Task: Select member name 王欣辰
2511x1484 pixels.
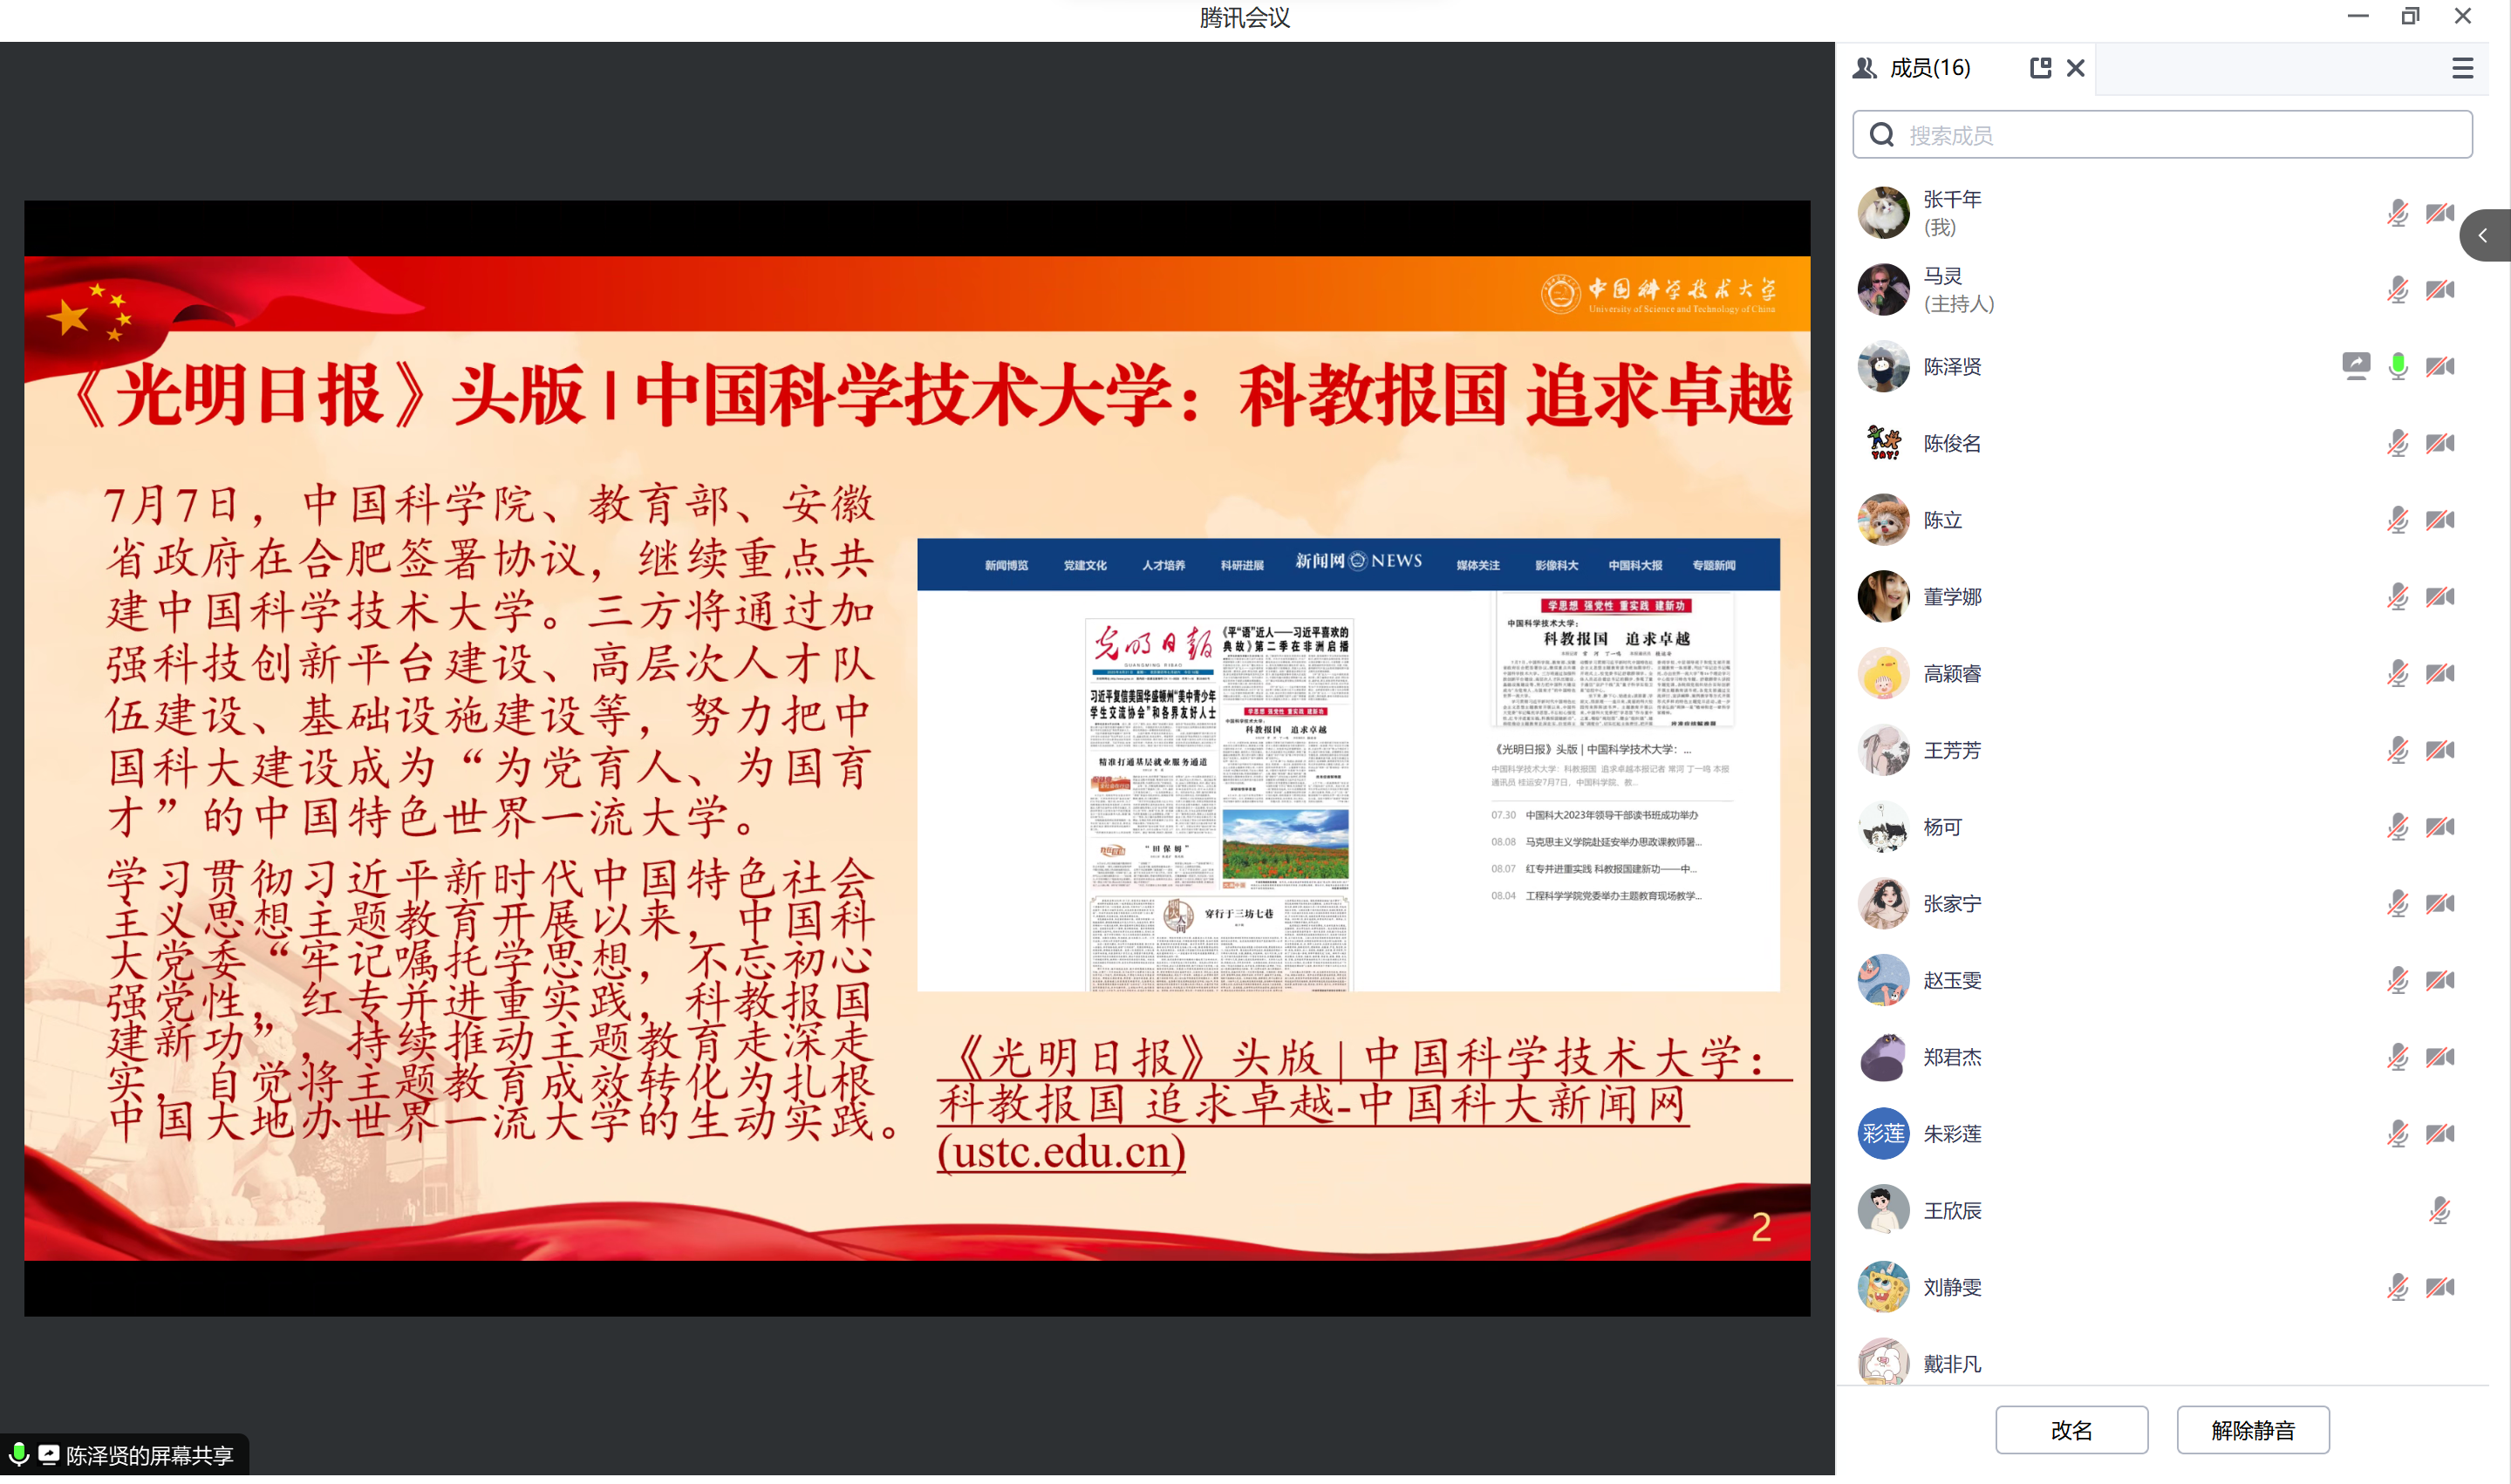Action: coord(1952,1211)
